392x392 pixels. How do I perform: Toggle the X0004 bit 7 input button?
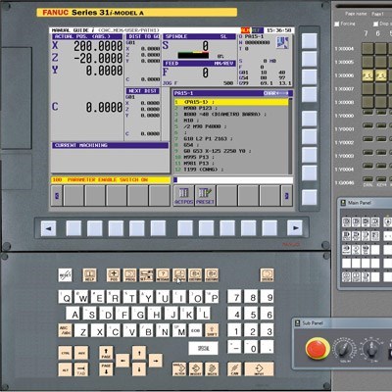point(367,49)
